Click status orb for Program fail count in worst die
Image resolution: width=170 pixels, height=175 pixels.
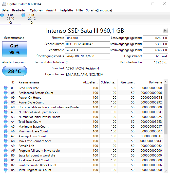click(x=6, y=150)
